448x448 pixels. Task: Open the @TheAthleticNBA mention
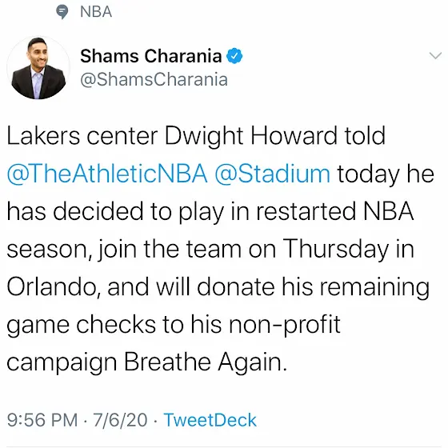click(107, 174)
